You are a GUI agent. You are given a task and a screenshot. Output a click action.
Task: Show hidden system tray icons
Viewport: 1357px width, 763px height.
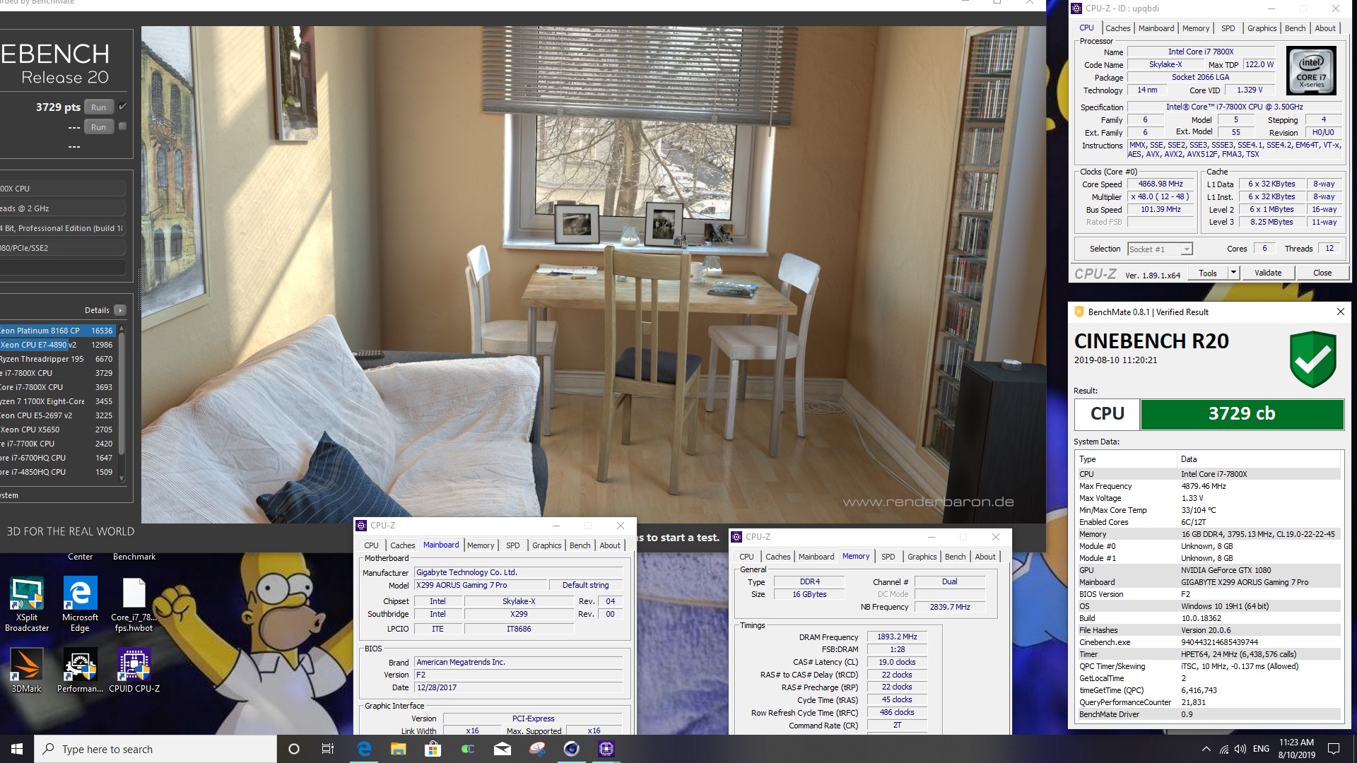1205,749
